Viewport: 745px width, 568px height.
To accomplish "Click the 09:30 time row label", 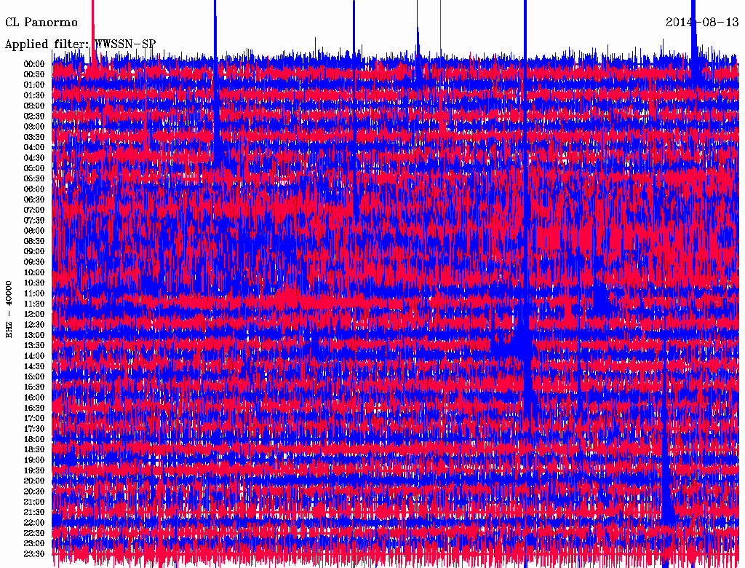I will (x=34, y=263).
